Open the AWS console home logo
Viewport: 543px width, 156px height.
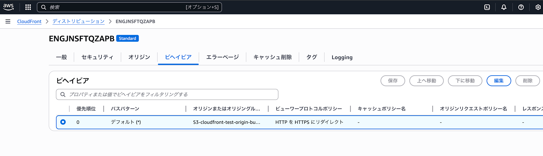coord(8,7)
